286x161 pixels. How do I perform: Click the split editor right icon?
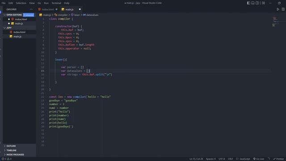tap(283, 9)
